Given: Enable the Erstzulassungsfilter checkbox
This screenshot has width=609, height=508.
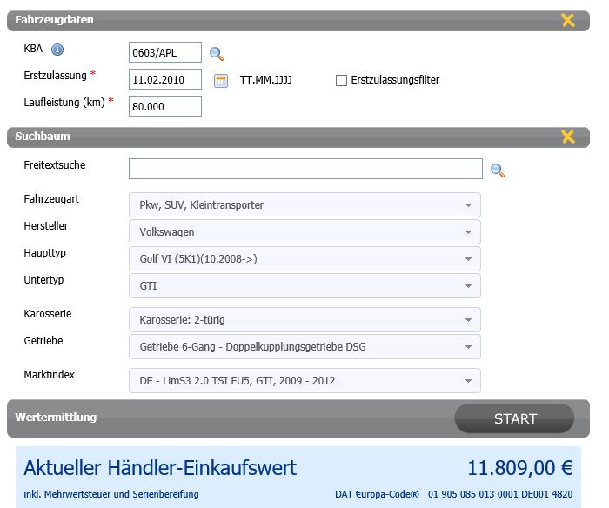Looking at the screenshot, I should (341, 80).
